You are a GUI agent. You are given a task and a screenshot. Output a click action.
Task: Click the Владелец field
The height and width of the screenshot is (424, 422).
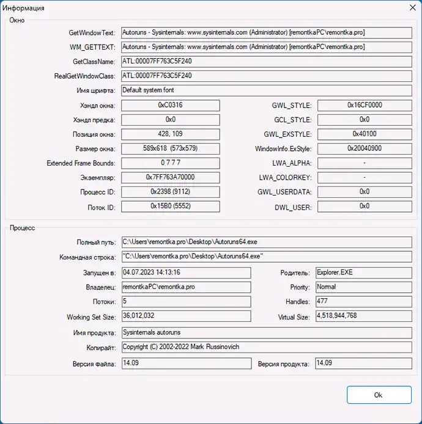click(187, 287)
